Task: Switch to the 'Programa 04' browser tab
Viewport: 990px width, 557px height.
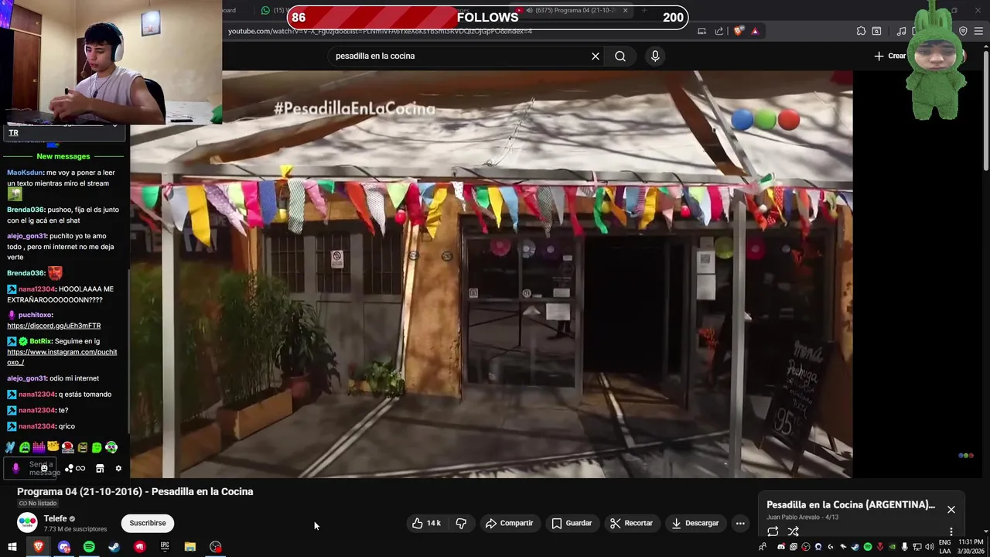Action: point(572,10)
